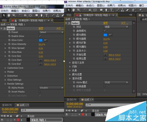
Task: Toggle Saber fx switch in left window
Action: pyautogui.click(x=4, y=29)
